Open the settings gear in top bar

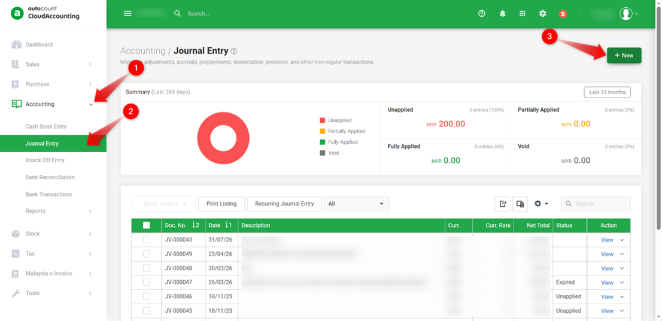click(x=542, y=14)
